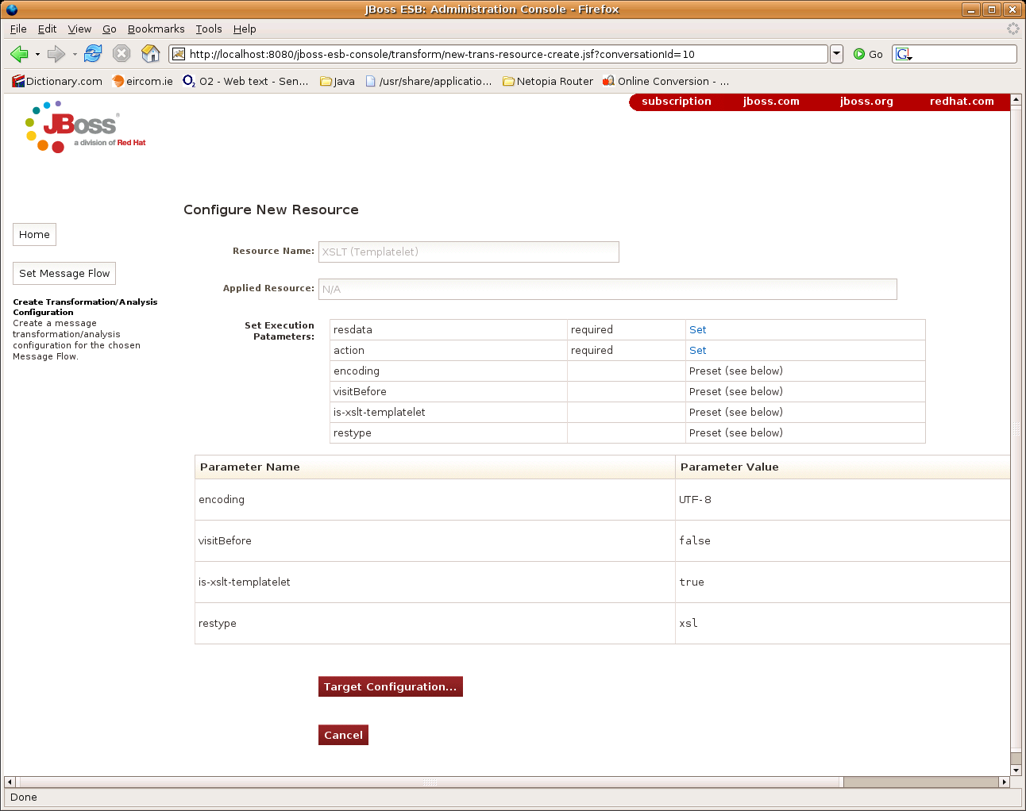Click Set link for action

(x=697, y=351)
